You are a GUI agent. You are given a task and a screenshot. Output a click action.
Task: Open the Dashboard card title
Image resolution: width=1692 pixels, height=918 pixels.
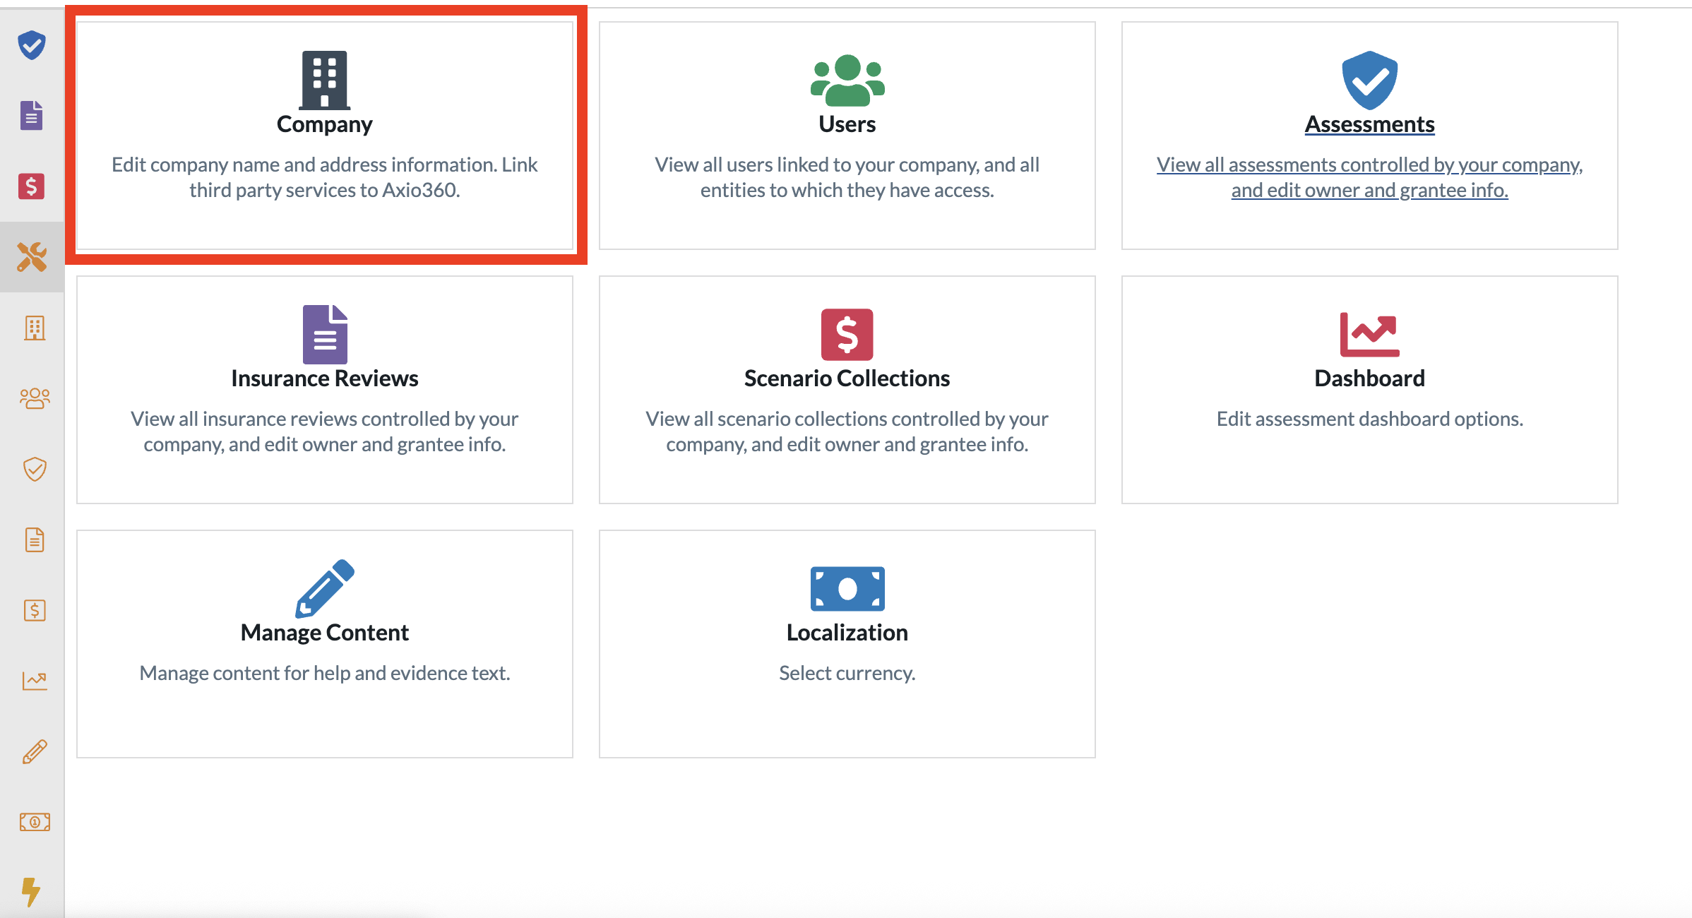(x=1370, y=378)
